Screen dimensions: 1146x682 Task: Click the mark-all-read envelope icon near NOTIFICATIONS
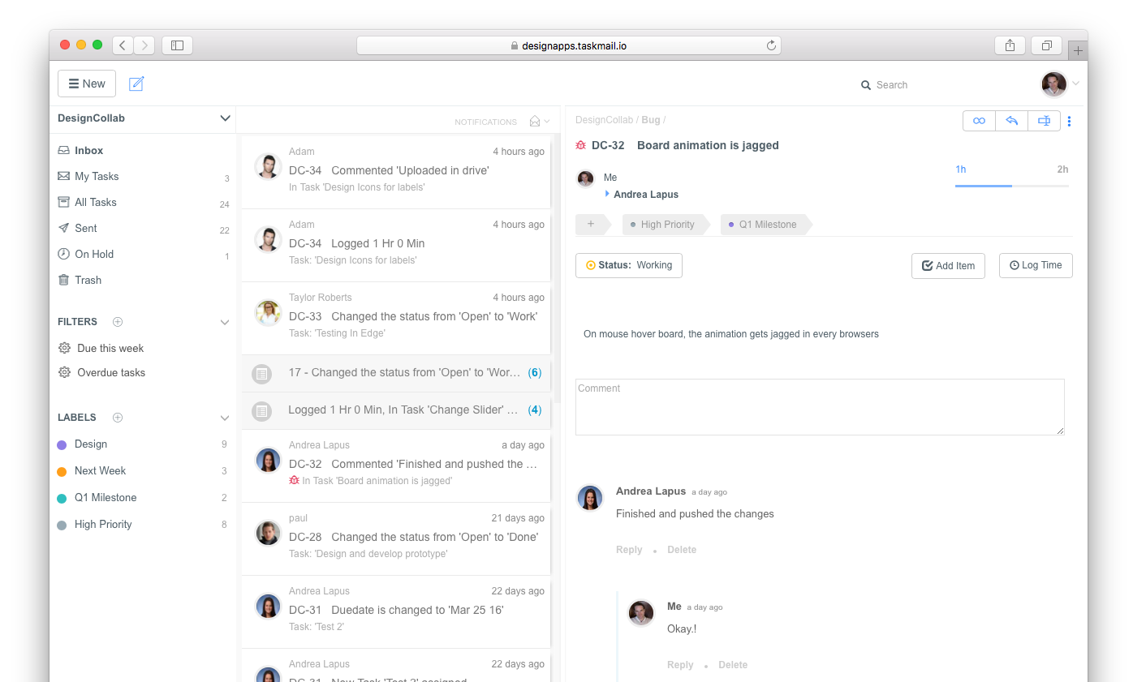click(535, 121)
